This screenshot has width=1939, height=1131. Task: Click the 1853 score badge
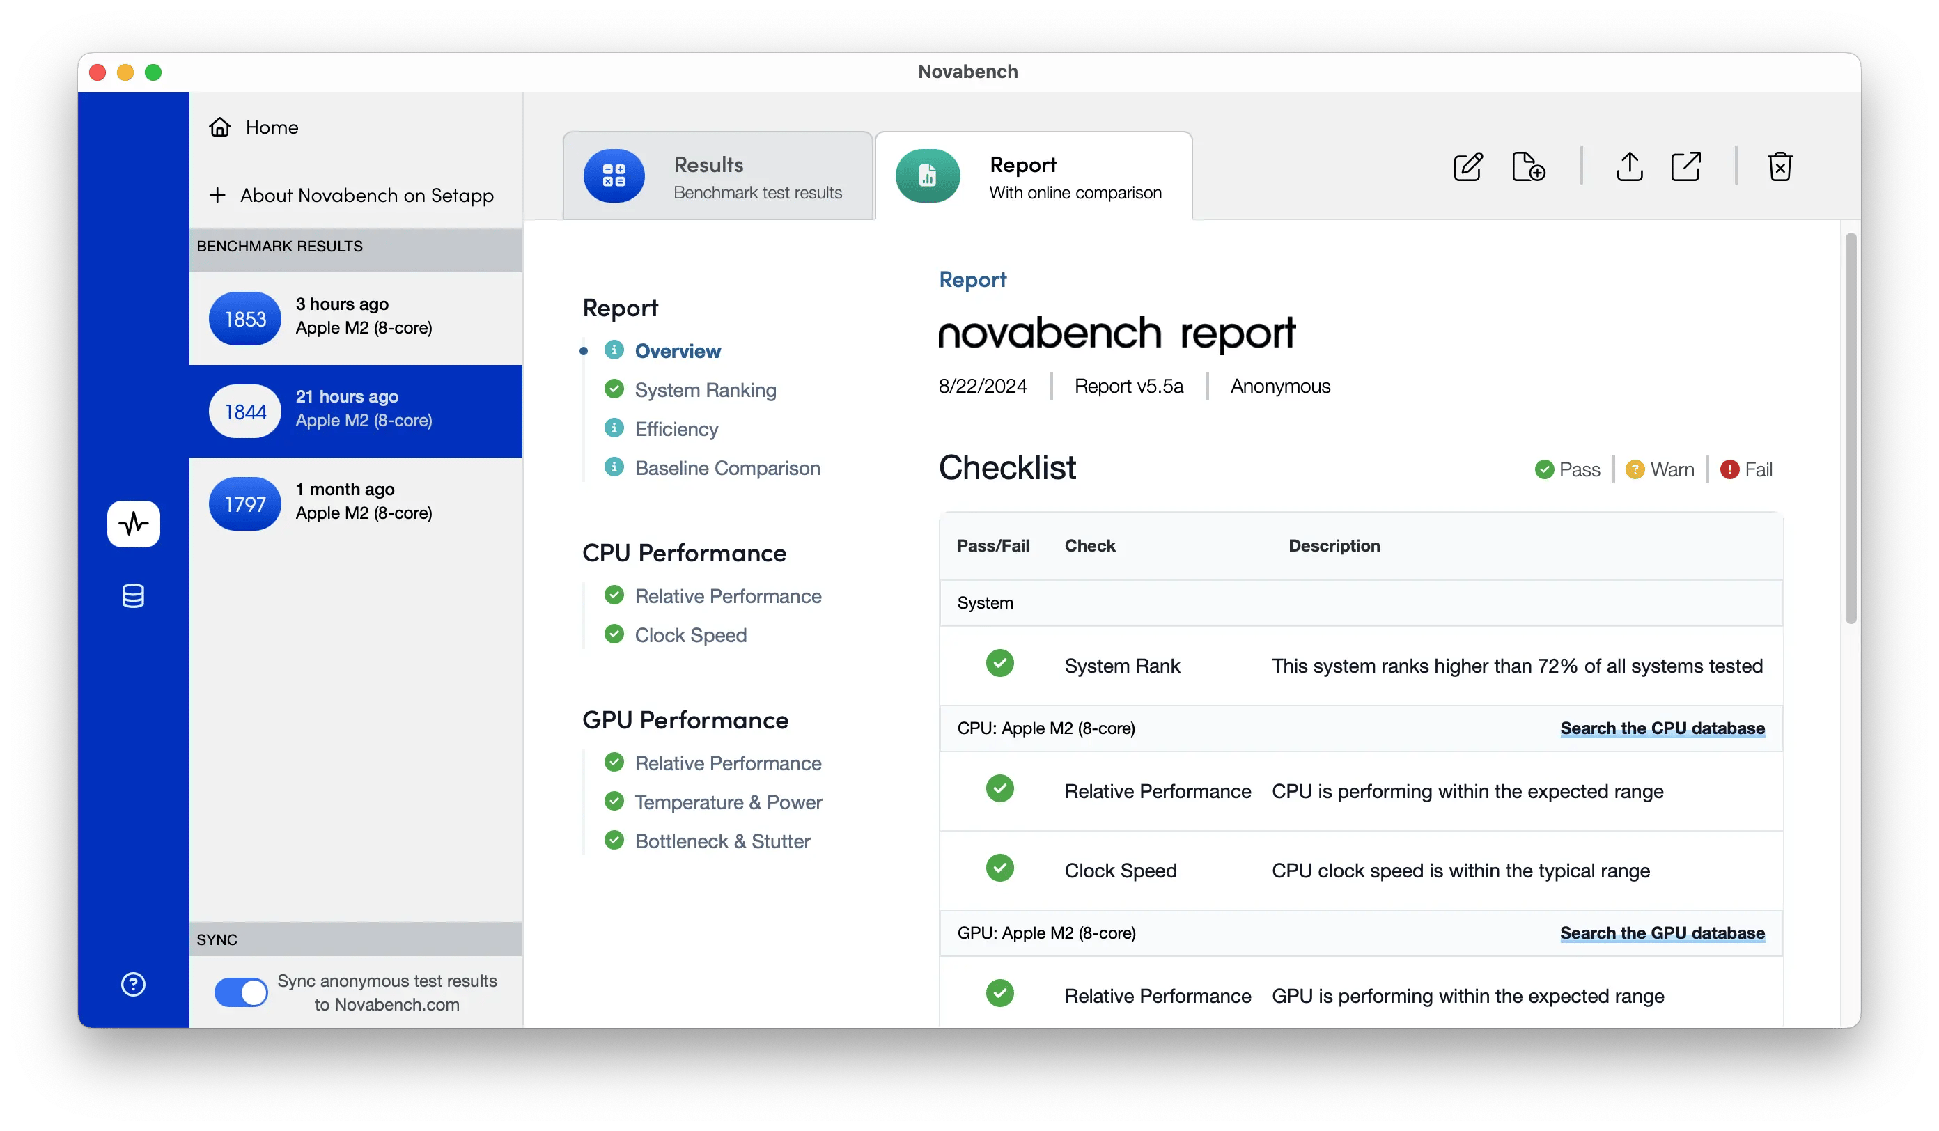click(x=244, y=318)
